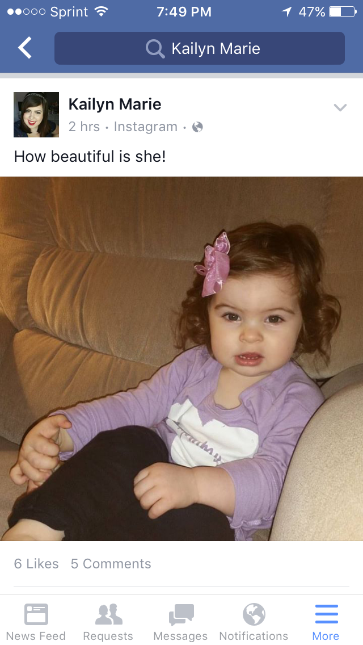Tap the Wi-Fi status icon
The height and width of the screenshot is (645, 363).
tap(101, 11)
